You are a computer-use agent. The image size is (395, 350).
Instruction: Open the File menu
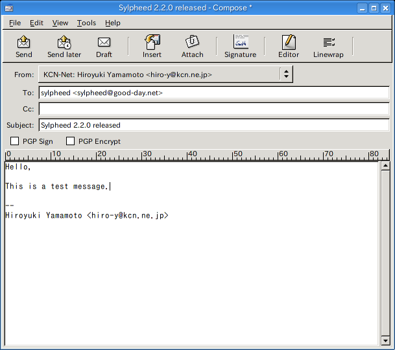click(x=15, y=23)
